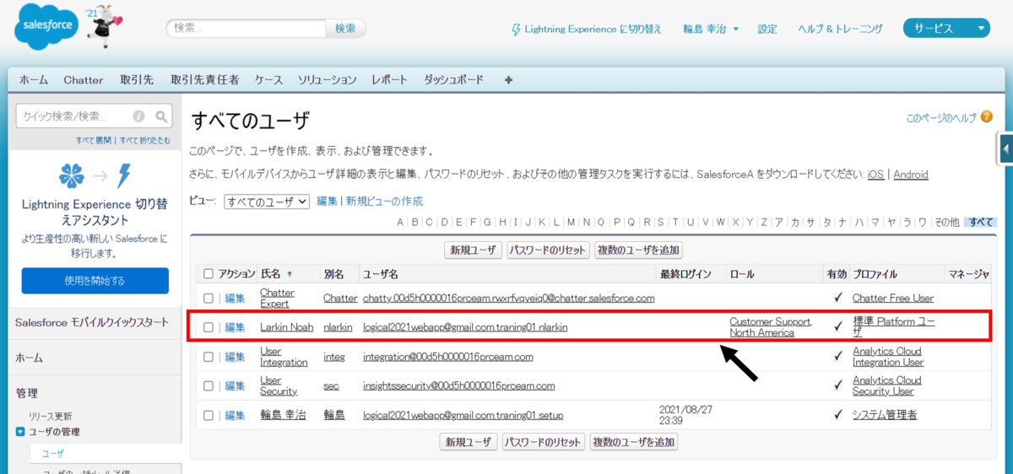Click the Salesforce cloud logo

tap(47, 28)
